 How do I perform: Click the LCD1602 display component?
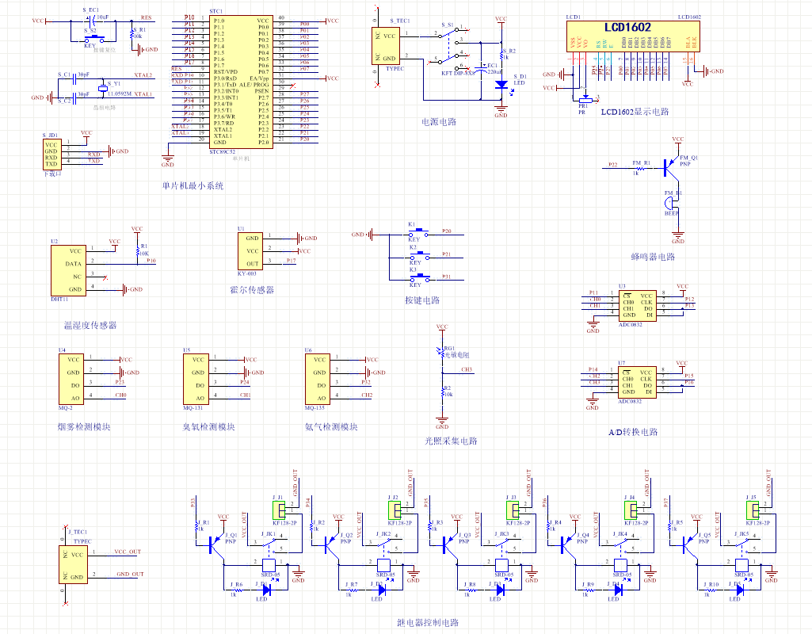click(x=633, y=36)
